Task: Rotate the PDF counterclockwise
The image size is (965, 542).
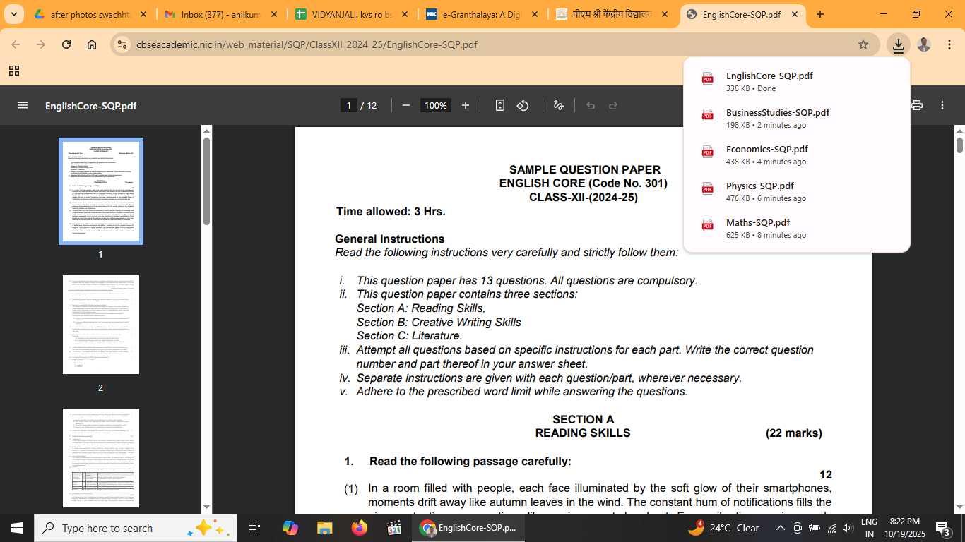Action: [523, 106]
